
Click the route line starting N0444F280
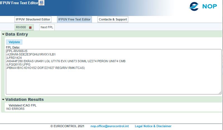coord(66,61)
